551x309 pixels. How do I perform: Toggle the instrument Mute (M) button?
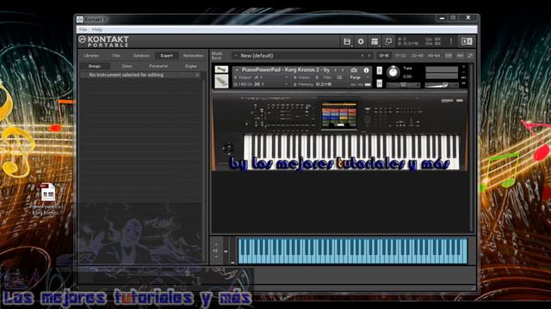coord(379,83)
